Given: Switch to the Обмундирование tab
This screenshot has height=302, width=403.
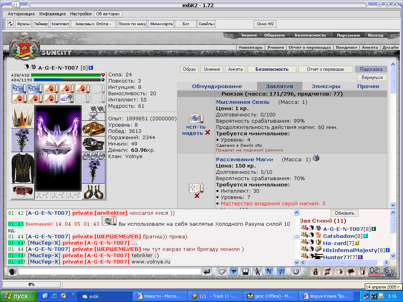Looking at the screenshot, I should 217,86.
